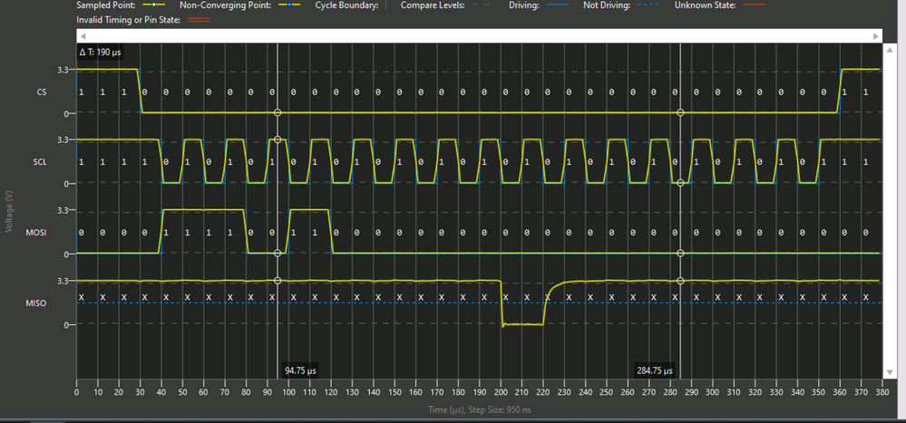
Task: Click the first cursor marker circle on CS
Action: point(278,113)
